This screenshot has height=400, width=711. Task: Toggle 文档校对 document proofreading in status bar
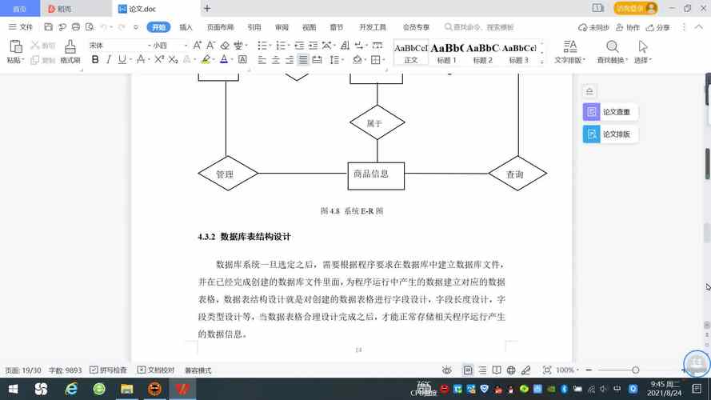156,370
